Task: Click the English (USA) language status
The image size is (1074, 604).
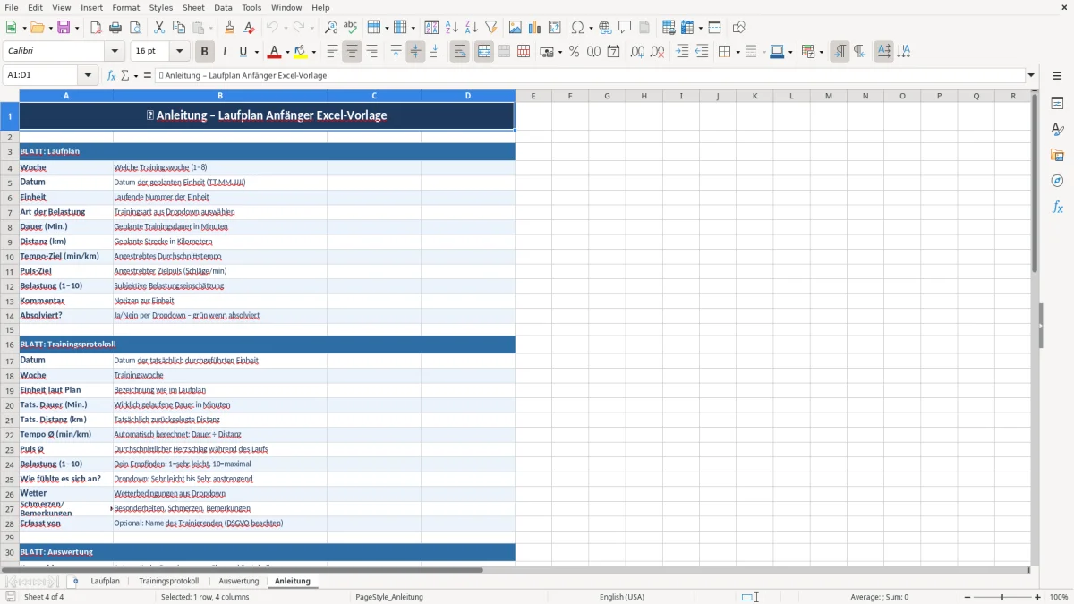Action: (x=622, y=597)
